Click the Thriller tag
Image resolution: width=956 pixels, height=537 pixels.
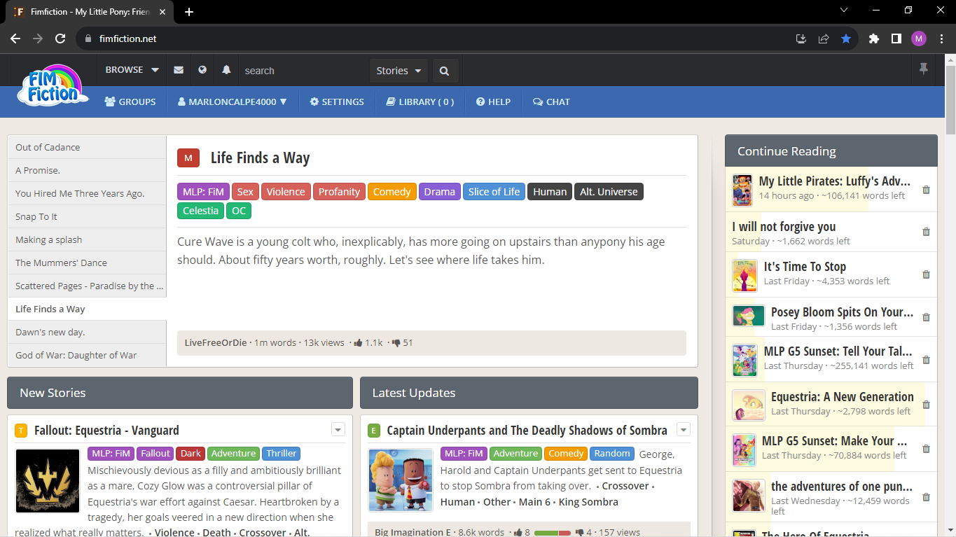[281, 454]
